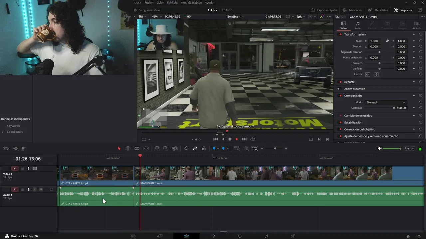Adjust the timeline zoom slider handle

tap(275, 149)
